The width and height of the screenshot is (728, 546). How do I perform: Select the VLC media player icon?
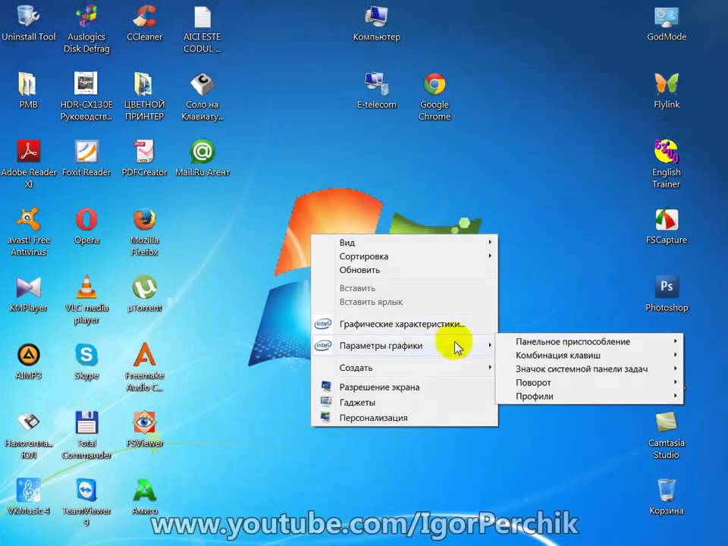[86, 287]
